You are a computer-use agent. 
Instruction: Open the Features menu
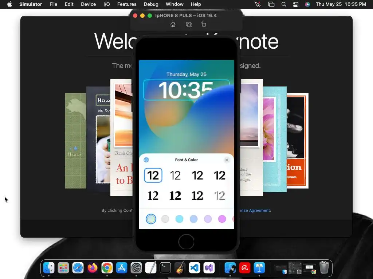click(x=127, y=4)
